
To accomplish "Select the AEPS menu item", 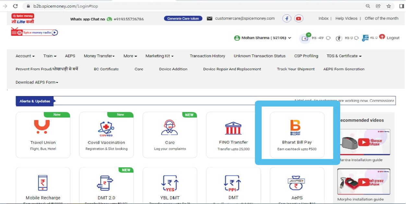I will tap(70, 56).
